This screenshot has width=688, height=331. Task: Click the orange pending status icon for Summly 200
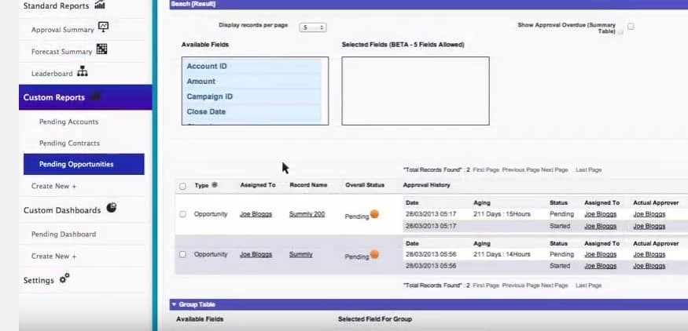coord(374,215)
